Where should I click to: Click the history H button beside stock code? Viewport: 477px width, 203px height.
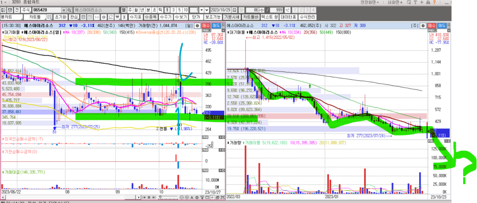point(64,10)
